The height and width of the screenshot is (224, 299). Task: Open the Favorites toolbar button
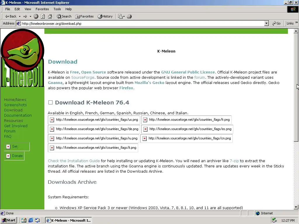(x=84, y=16)
